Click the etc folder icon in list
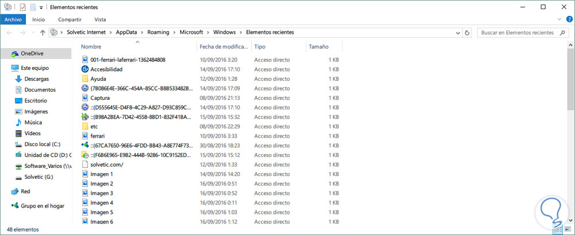The height and width of the screenshot is (235, 575). click(x=85, y=127)
